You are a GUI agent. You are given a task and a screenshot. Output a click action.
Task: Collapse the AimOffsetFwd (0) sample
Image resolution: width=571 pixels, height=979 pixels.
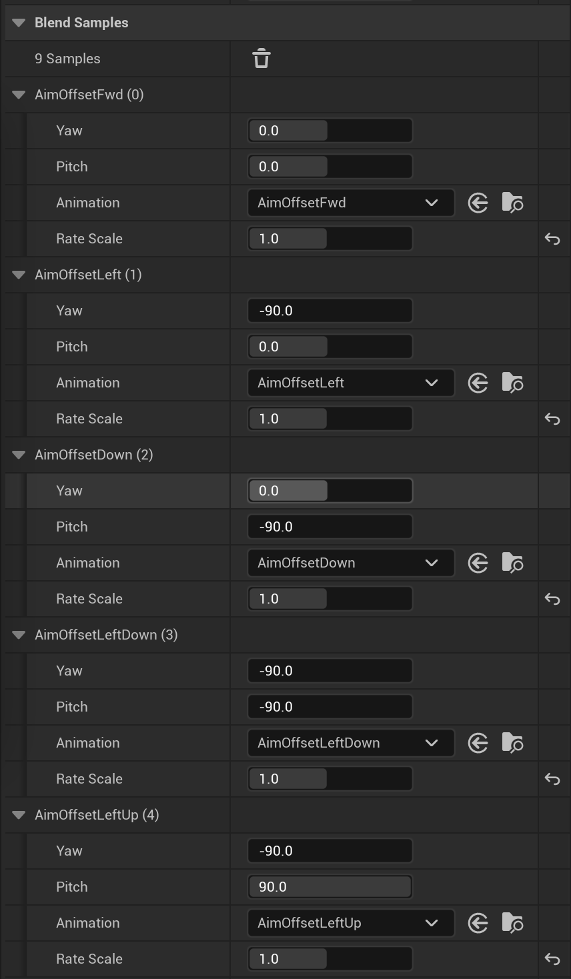[x=19, y=95]
